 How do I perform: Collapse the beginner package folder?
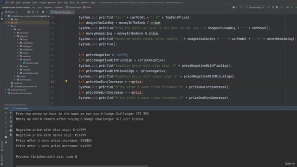click(x=15, y=36)
